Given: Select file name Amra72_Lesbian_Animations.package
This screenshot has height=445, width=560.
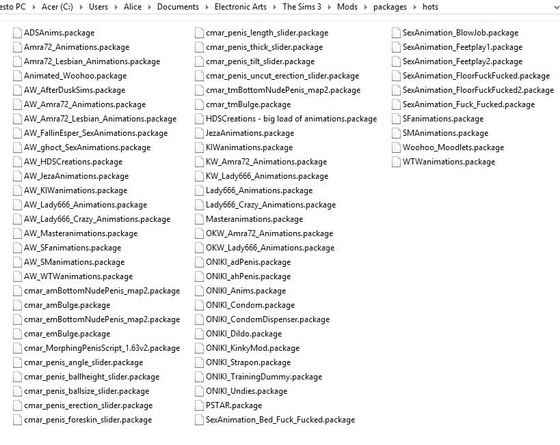Looking at the screenshot, I should tap(92, 61).
